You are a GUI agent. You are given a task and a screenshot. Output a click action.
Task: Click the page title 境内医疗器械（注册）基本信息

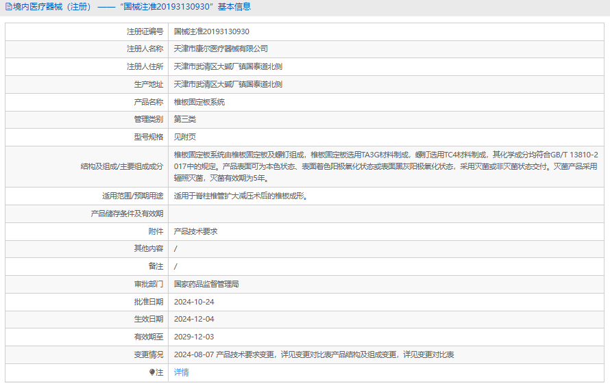[x=132, y=7]
